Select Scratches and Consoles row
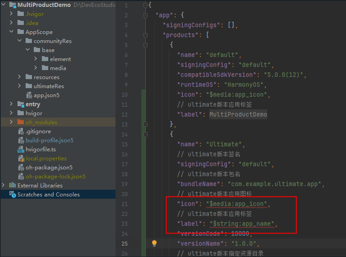The height and width of the screenshot is (257, 346). point(58,194)
